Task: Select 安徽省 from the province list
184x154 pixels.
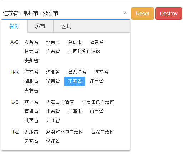Action: click(x=31, y=42)
